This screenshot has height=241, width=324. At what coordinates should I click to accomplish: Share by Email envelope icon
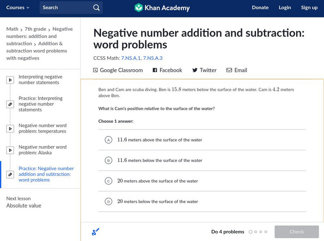point(229,70)
